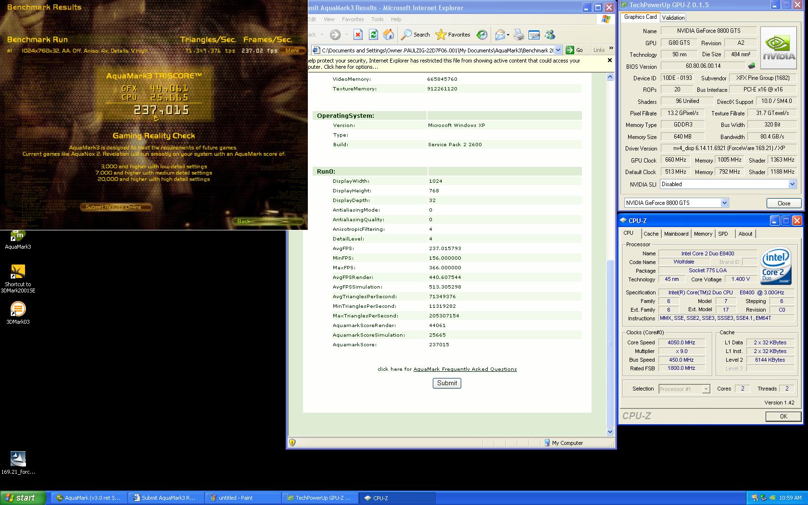Click the My Computer zone in status bar
The width and height of the screenshot is (808, 505).
point(563,443)
